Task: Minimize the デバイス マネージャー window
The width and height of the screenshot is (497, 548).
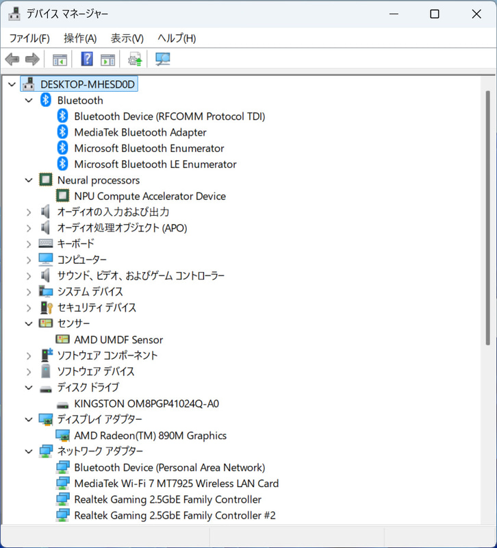Action: (x=394, y=14)
